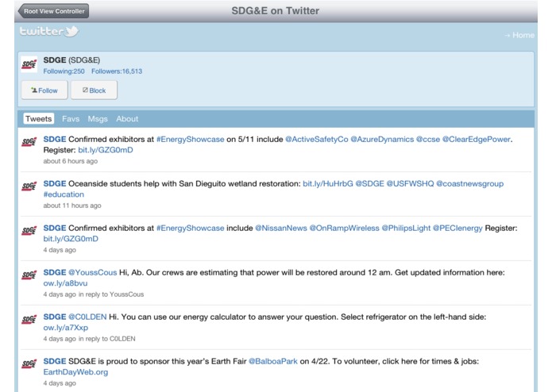Screen dimensions: 552x392
Task: Click 'in reply to YoussCous' text
Action: coord(111,294)
